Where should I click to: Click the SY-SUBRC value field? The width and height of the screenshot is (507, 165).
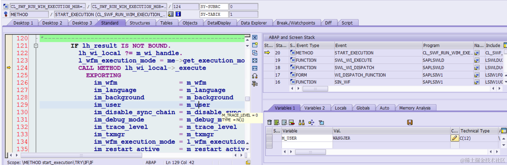point(244,6)
